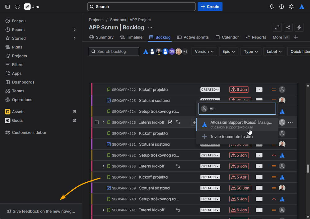Viewport: 310px width, 219px height.
Task: Click the Jira logo home icon
Action: [27, 7]
